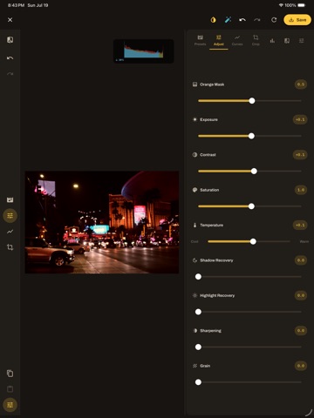The height and width of the screenshot is (418, 314).
Task: Tap the Shadow Recovery value badge 0.0
Action: tap(301, 260)
